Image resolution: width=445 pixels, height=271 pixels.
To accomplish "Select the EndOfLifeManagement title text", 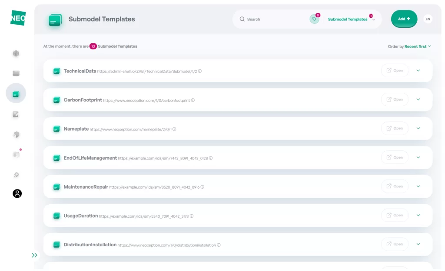I will click(x=90, y=158).
